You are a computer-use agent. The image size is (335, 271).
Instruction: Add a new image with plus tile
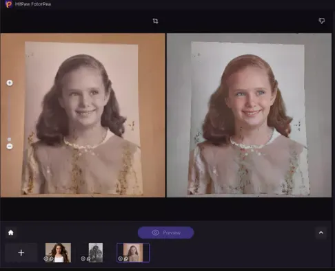(21, 252)
